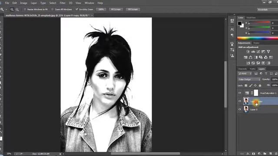Add a Photo Filter adjustment

[x=261, y=57]
